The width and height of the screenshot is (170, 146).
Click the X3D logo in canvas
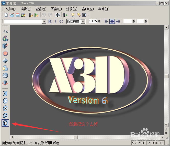point(89,75)
